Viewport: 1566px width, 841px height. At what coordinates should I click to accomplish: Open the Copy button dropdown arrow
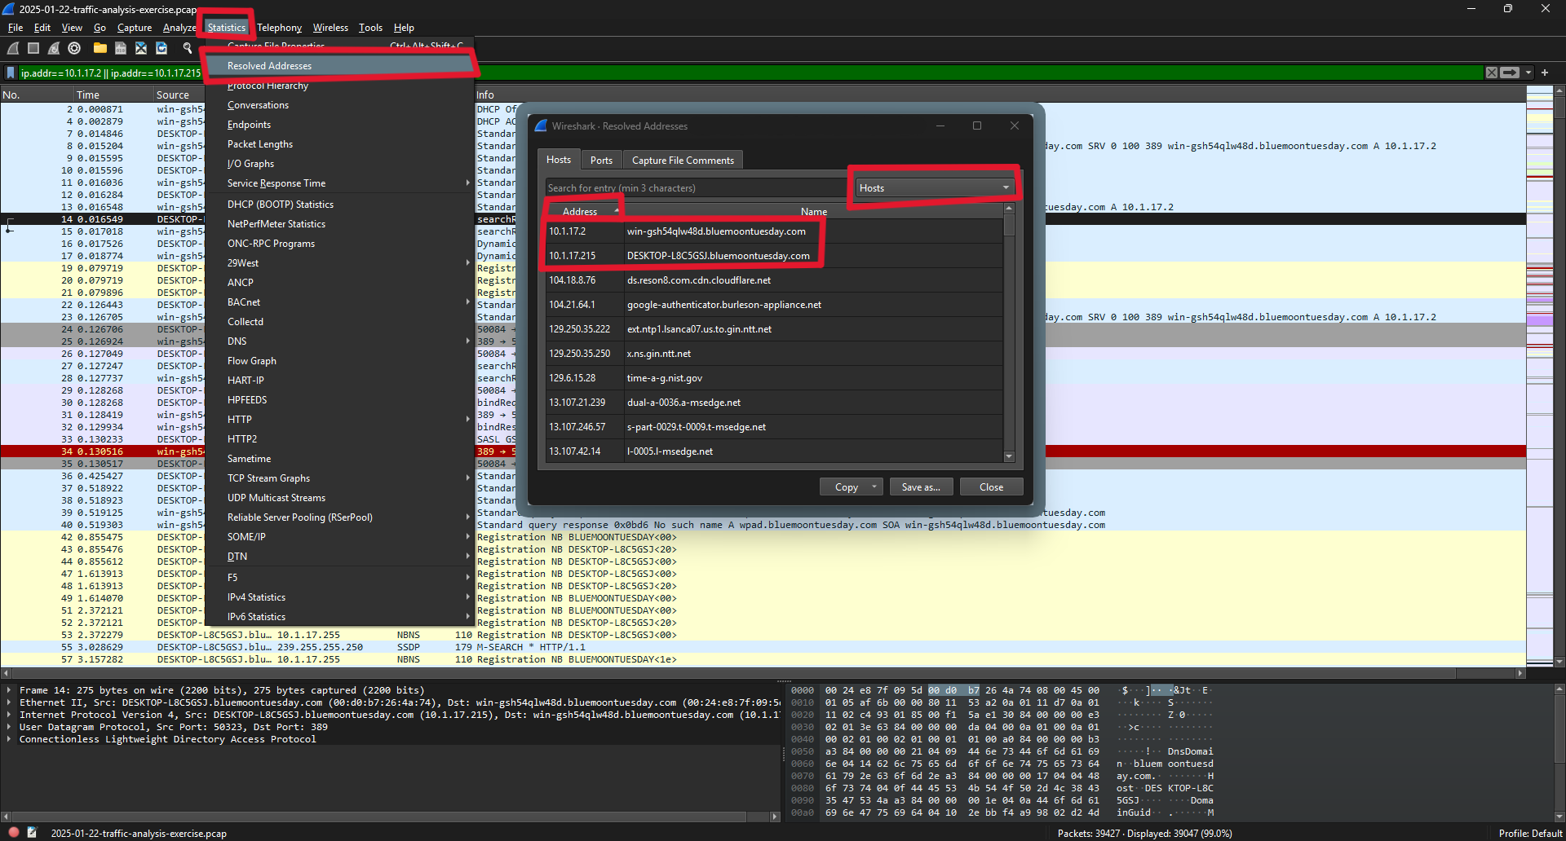[874, 487]
